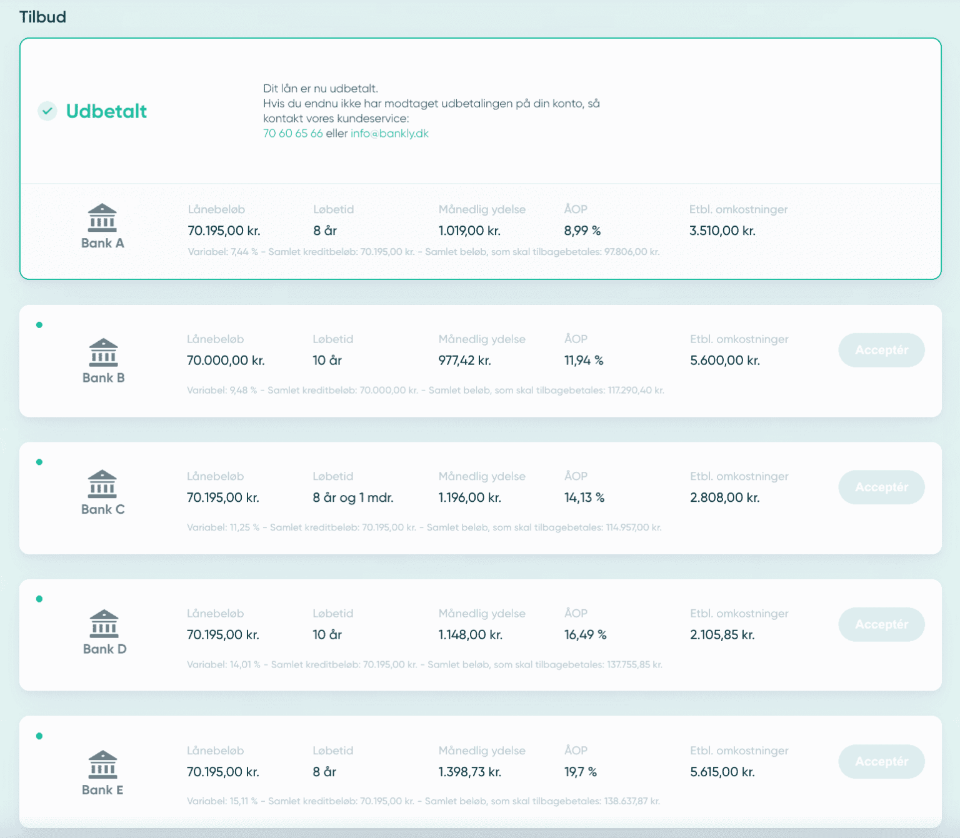Click the Udbetalt status title

pos(106,111)
